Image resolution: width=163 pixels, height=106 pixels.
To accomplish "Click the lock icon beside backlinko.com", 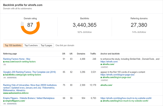I will pyautogui.click(x=4, y=75).
